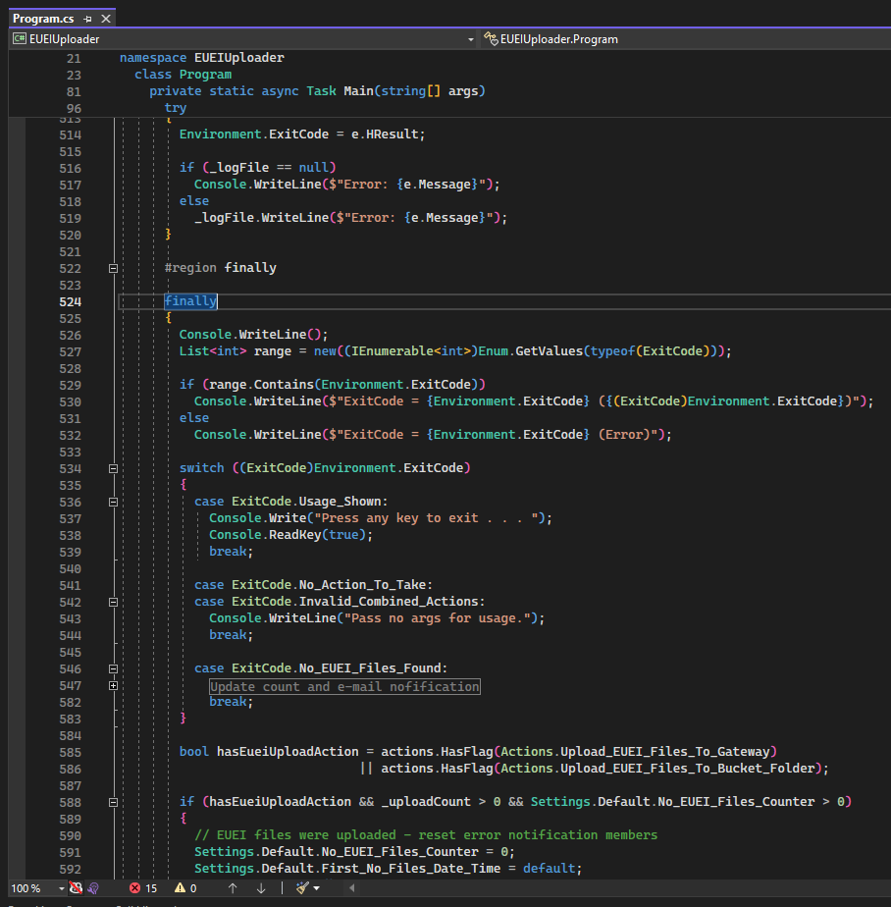Click 'if (_logFile == null)' at line 516

[257, 168]
